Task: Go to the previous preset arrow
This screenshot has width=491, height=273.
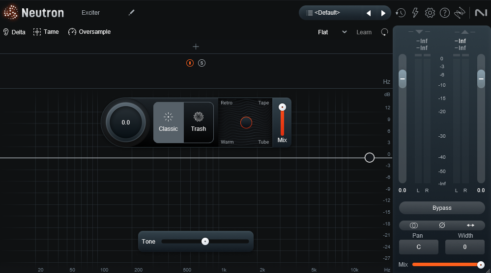Action: pos(369,13)
